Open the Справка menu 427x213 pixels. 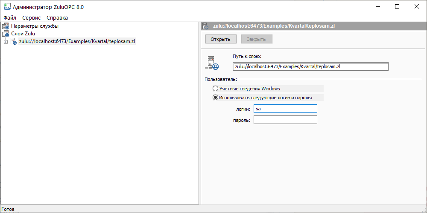(57, 17)
